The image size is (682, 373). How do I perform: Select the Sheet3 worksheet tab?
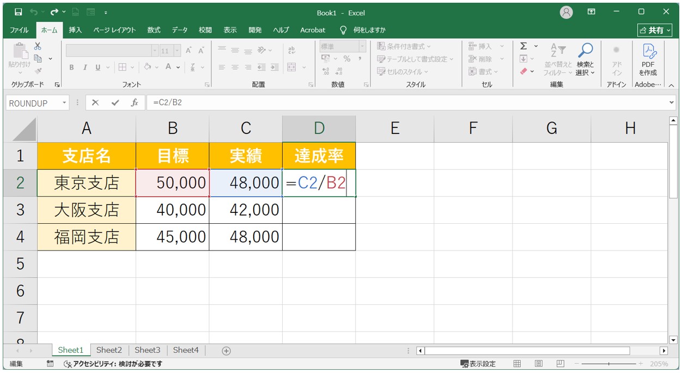[148, 350]
